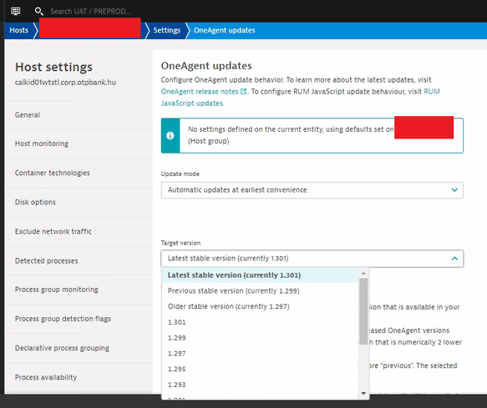Go to Hosts breadcrumb
The height and width of the screenshot is (408, 487).
(19, 30)
